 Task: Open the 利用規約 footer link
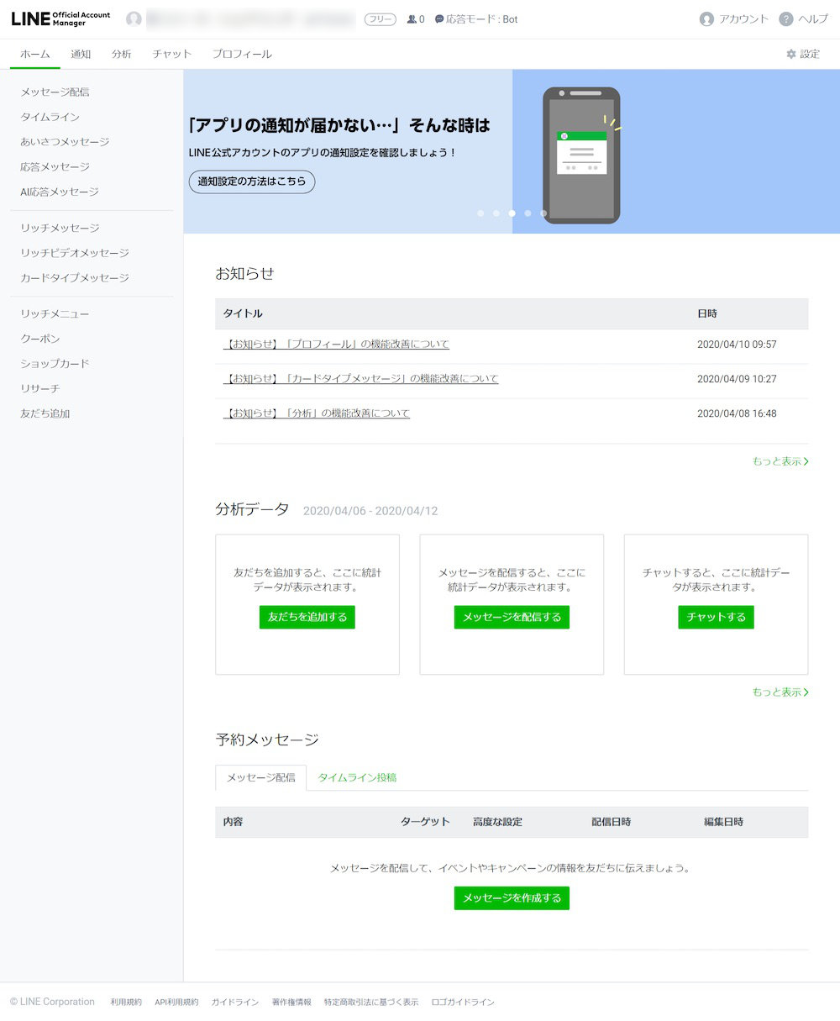click(126, 1003)
